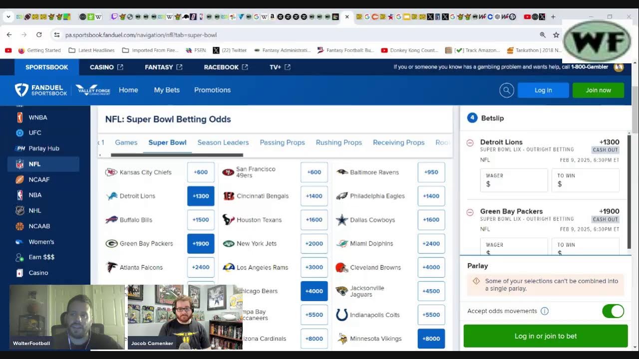Viewport: 639px width, 359px height.
Task: Click the FanDuel Sportsbook logo
Action: (41, 90)
